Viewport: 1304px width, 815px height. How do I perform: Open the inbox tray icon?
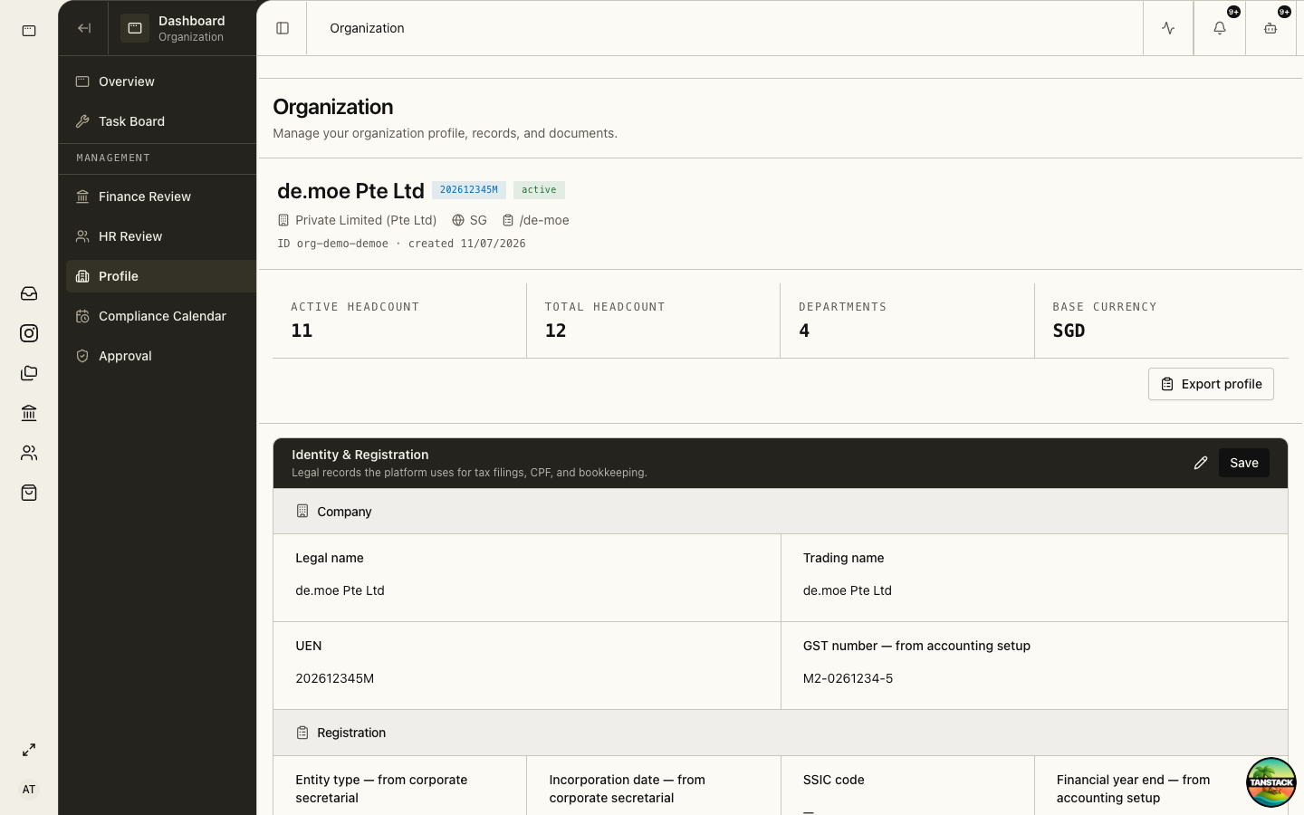coord(29,293)
